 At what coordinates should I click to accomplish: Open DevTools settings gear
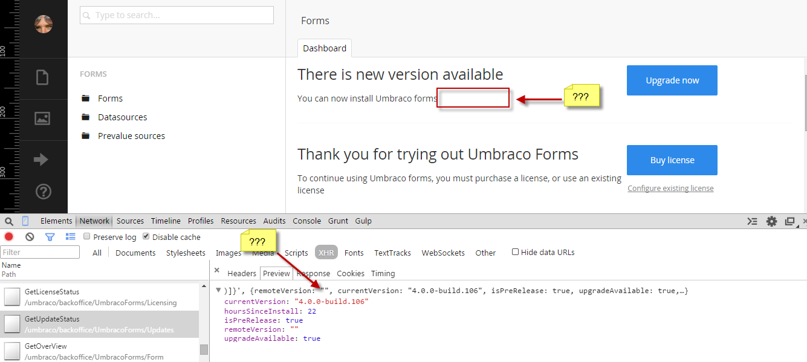[x=771, y=221]
